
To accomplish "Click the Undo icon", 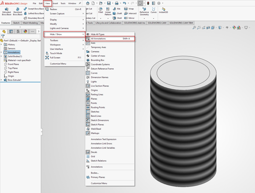I will (124, 3).
